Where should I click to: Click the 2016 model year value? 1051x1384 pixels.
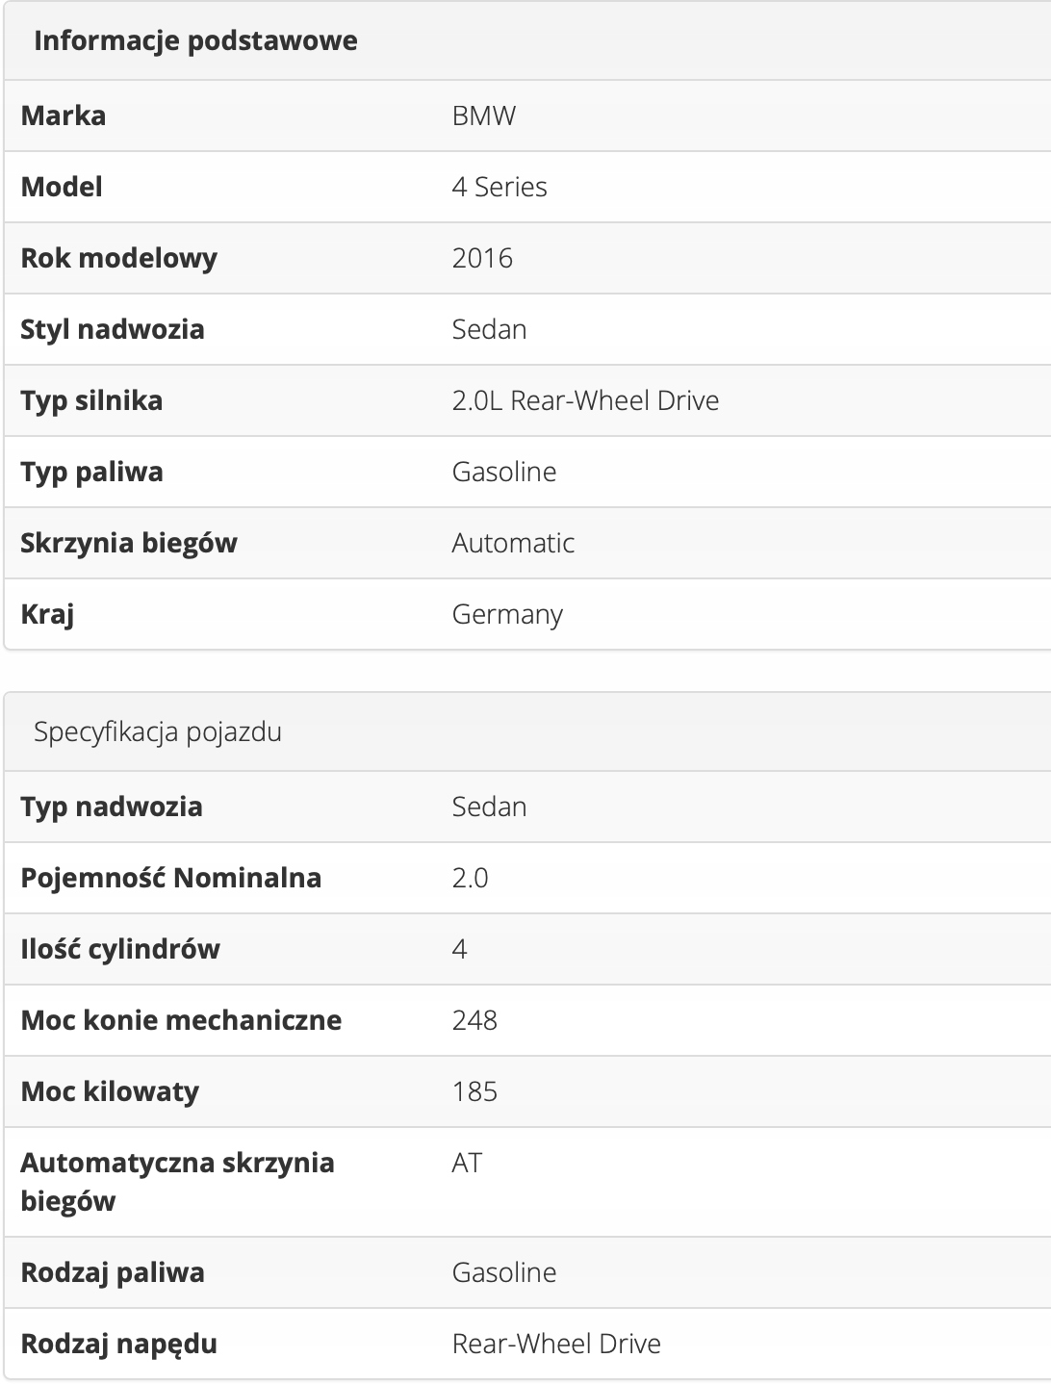482,259
